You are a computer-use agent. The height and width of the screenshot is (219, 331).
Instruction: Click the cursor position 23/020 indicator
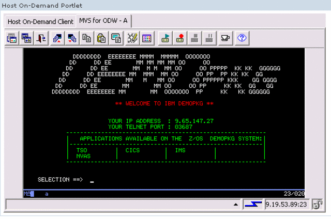click(294, 194)
